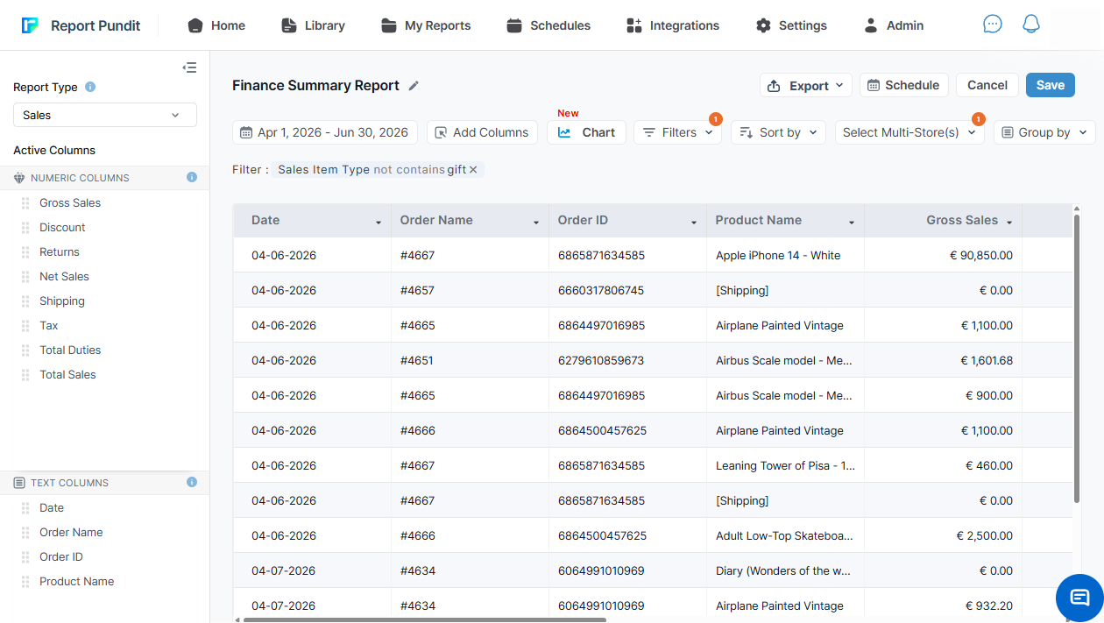Open the Select Multi-Store(s) dropdown
The image size is (1104, 623).
(x=909, y=132)
